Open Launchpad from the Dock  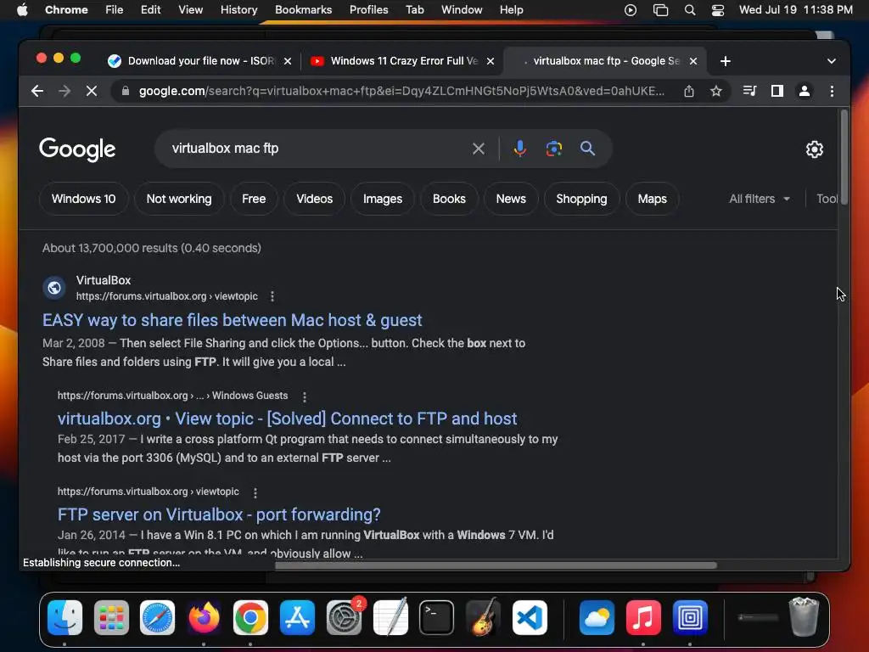pyautogui.click(x=111, y=618)
